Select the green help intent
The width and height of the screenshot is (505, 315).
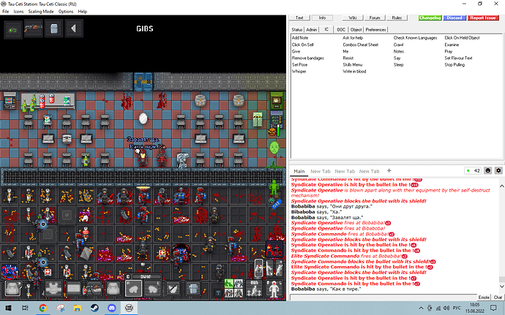pyautogui.click(x=229, y=284)
